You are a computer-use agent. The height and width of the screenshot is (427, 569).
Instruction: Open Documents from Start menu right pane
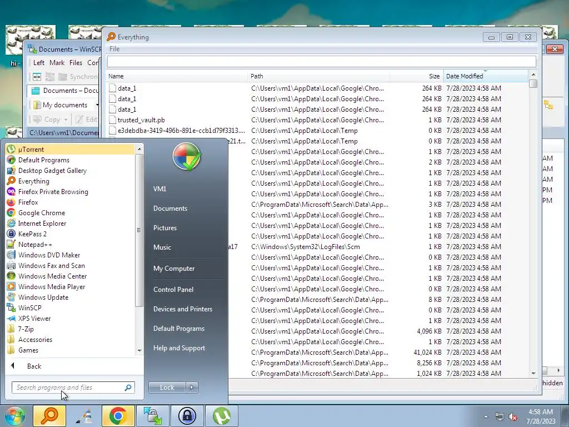(170, 208)
